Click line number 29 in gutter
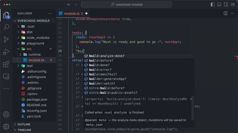The height and width of the screenshot is (133, 238). tap(60, 51)
